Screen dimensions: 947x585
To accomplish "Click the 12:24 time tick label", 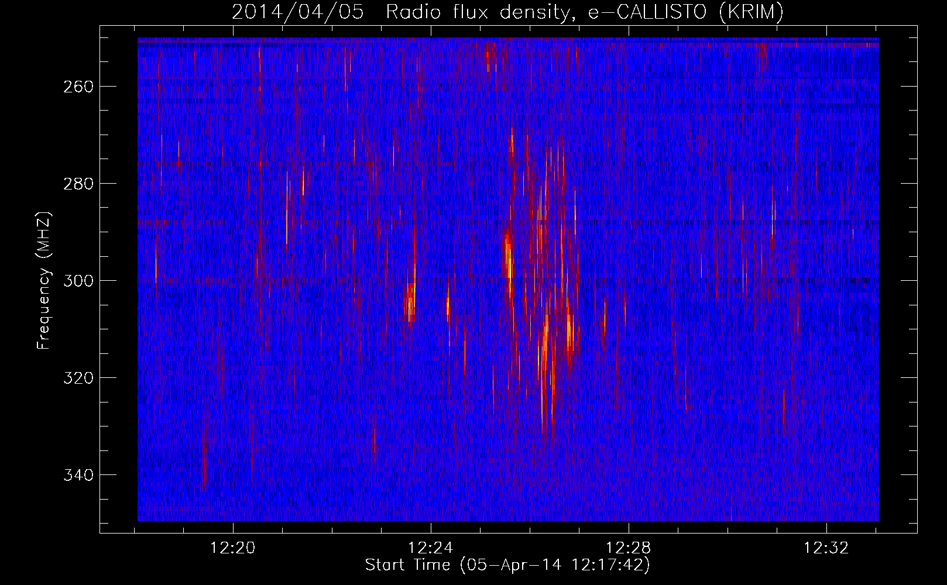I will pyautogui.click(x=431, y=548).
